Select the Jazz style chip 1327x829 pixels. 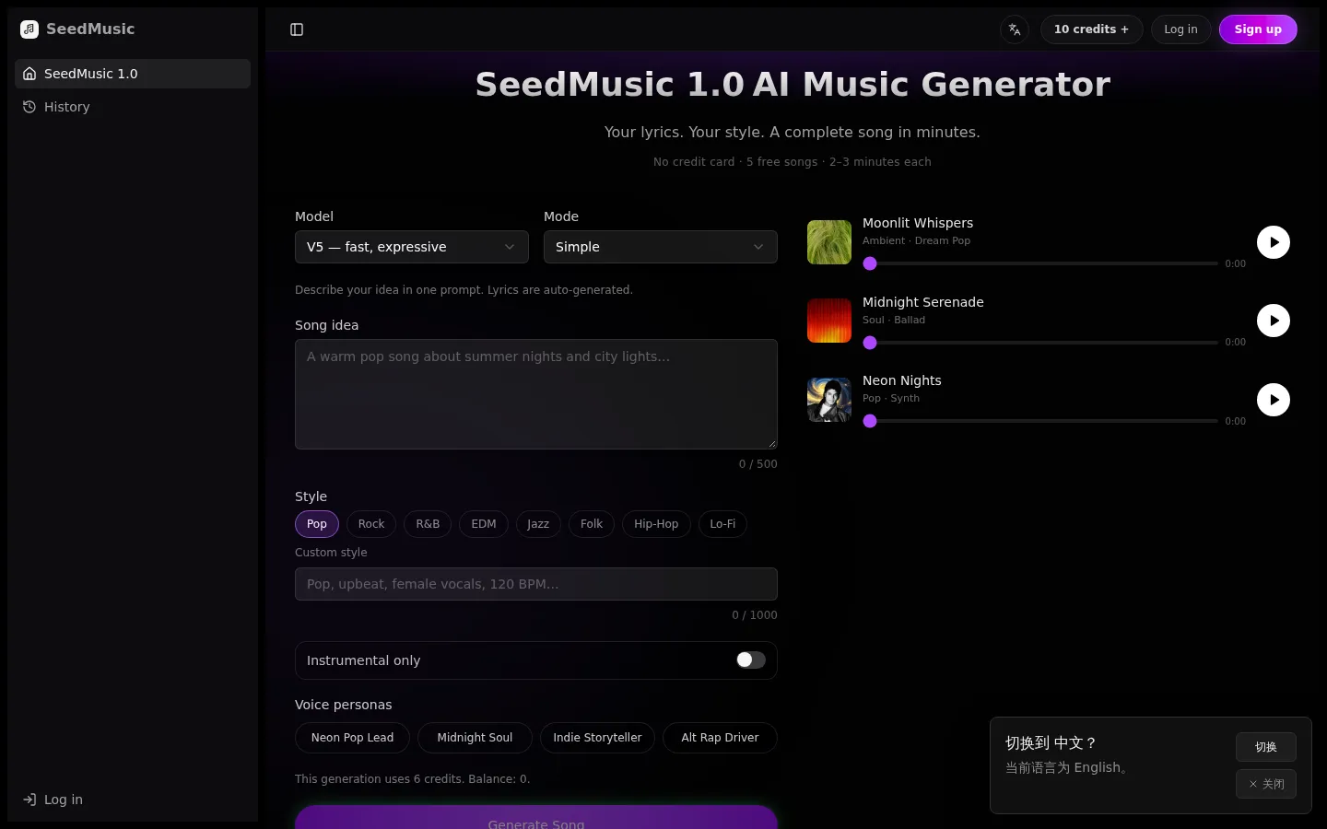tap(538, 524)
